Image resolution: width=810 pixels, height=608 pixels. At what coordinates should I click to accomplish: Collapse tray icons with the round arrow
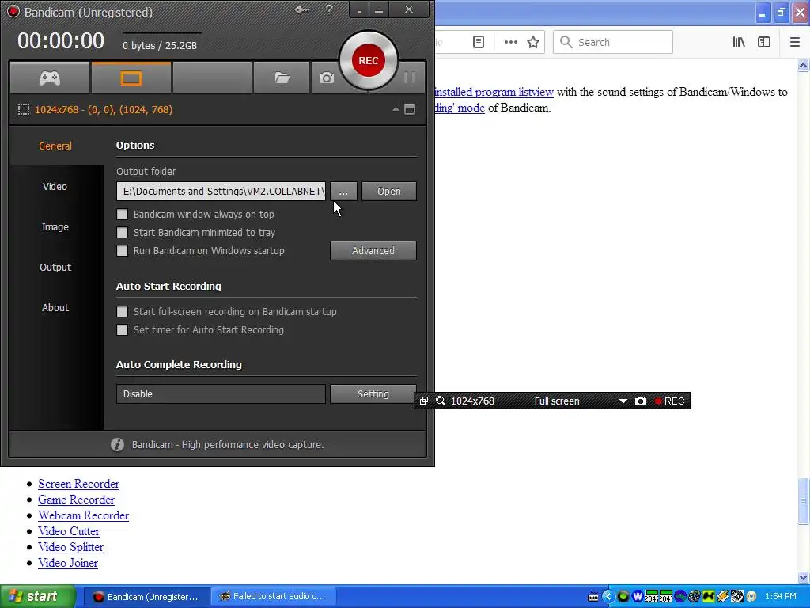coord(608,597)
